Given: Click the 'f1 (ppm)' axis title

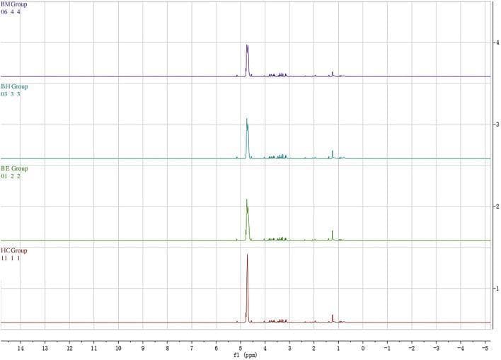Looking at the screenshot, I should (246, 355).
